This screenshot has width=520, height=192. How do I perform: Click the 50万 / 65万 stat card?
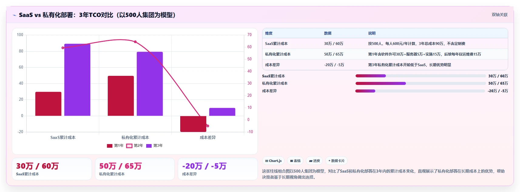click(135, 169)
